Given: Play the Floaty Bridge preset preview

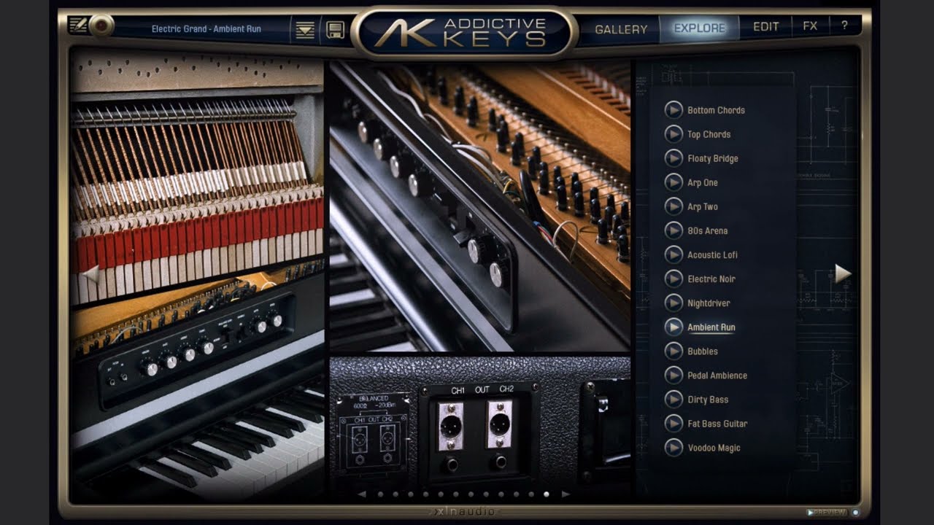Looking at the screenshot, I should 674,158.
